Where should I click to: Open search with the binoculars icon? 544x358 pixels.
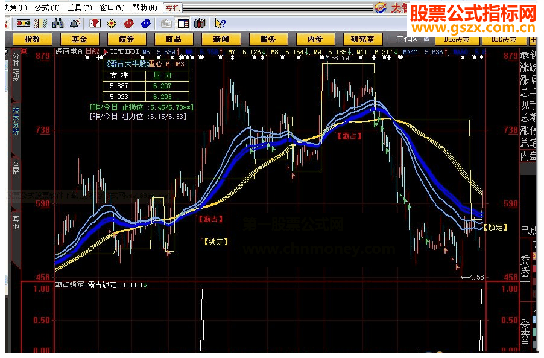pyautogui.click(x=57, y=24)
